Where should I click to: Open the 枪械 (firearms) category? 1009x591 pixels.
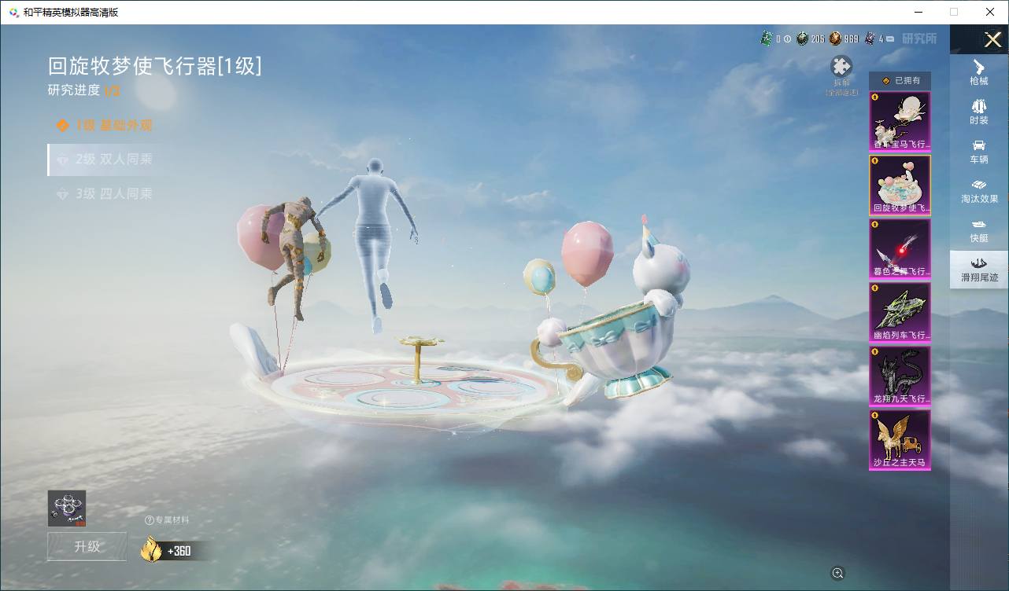[979, 72]
